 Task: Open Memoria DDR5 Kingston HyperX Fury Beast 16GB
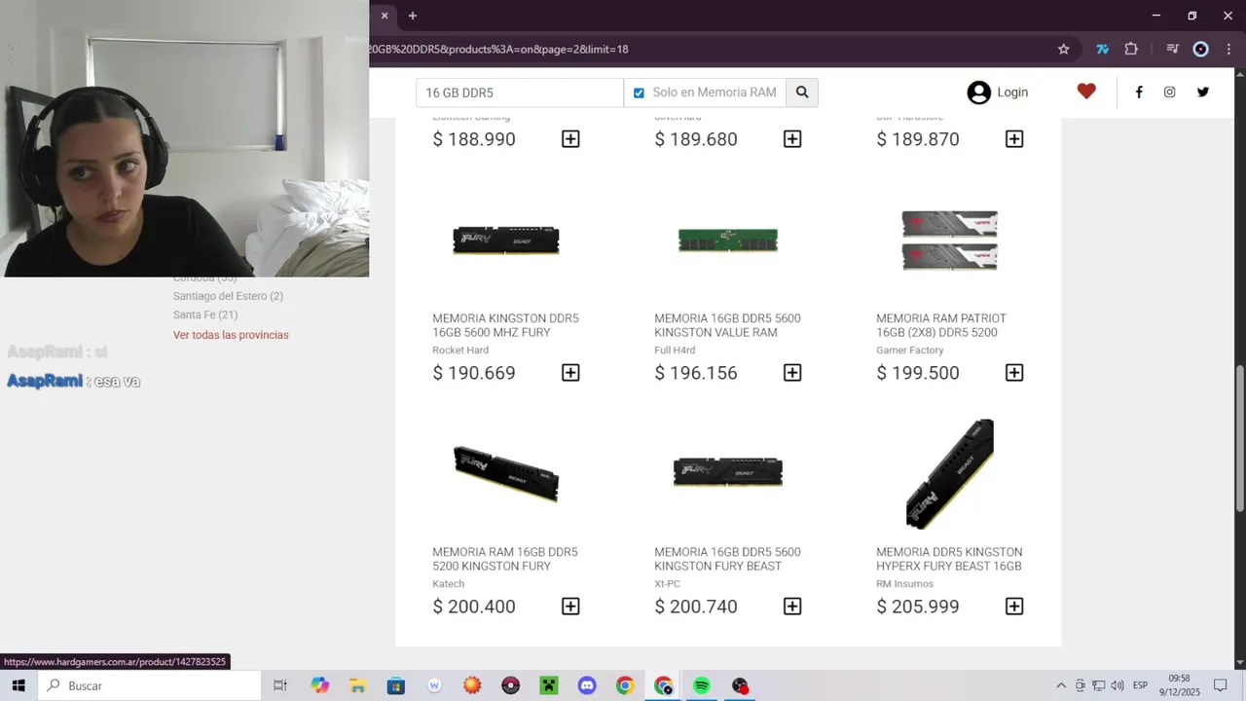949,559
